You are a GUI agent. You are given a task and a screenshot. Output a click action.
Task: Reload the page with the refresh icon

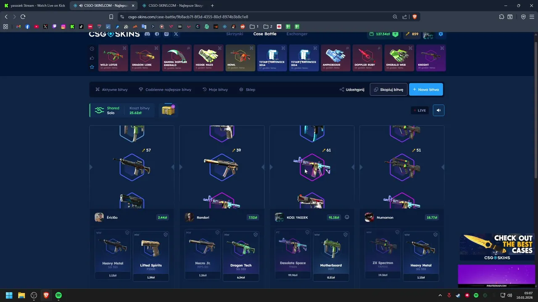click(23, 17)
